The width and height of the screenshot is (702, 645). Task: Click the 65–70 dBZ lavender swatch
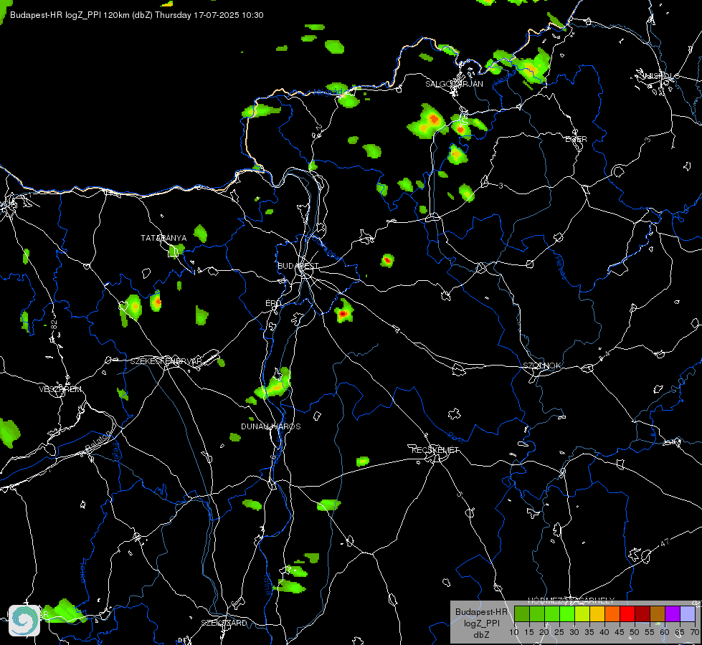[688, 614]
